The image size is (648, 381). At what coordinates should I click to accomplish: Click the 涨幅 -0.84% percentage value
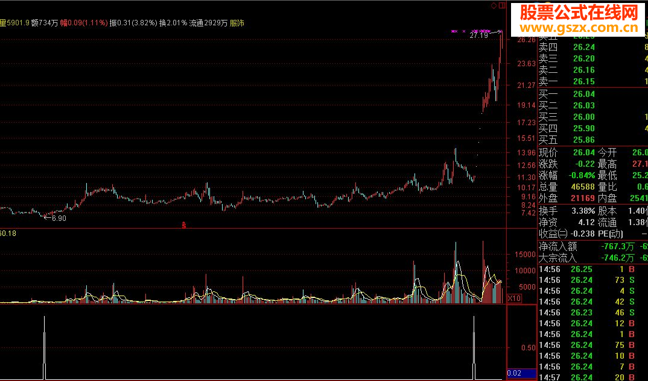point(582,175)
